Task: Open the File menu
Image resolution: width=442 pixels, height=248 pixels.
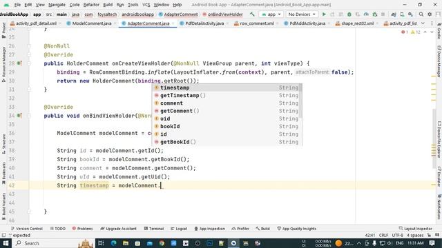Action: tap(17, 5)
